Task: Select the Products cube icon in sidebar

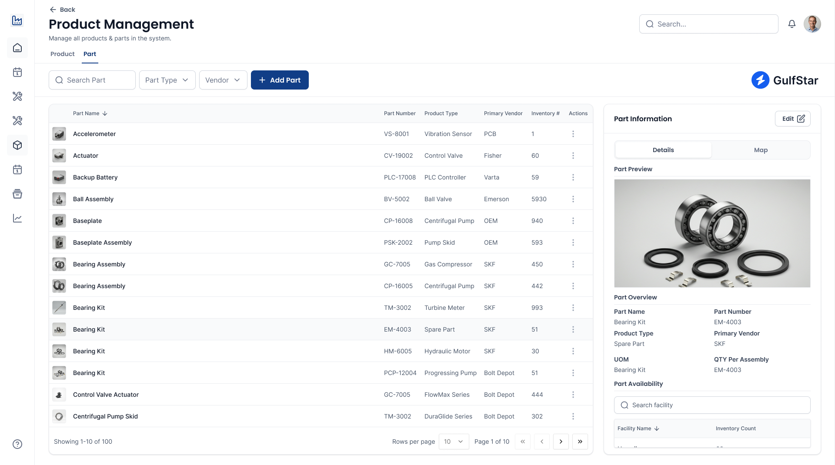Action: [17, 145]
